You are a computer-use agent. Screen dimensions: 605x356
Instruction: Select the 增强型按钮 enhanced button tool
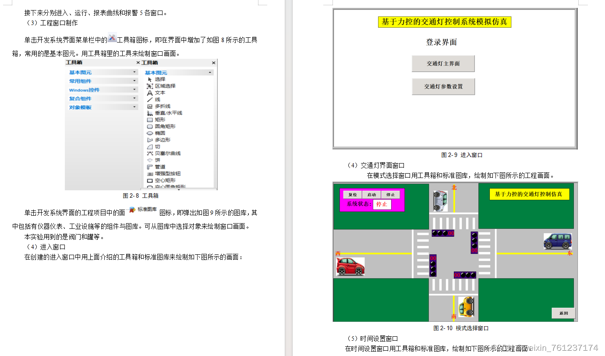point(163,174)
